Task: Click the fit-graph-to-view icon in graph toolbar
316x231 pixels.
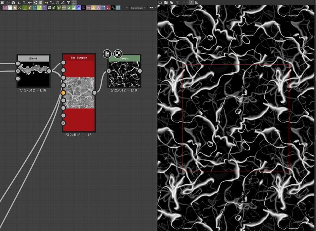Action: pos(2,2)
